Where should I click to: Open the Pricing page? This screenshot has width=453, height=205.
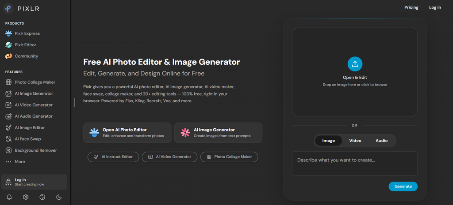(411, 7)
